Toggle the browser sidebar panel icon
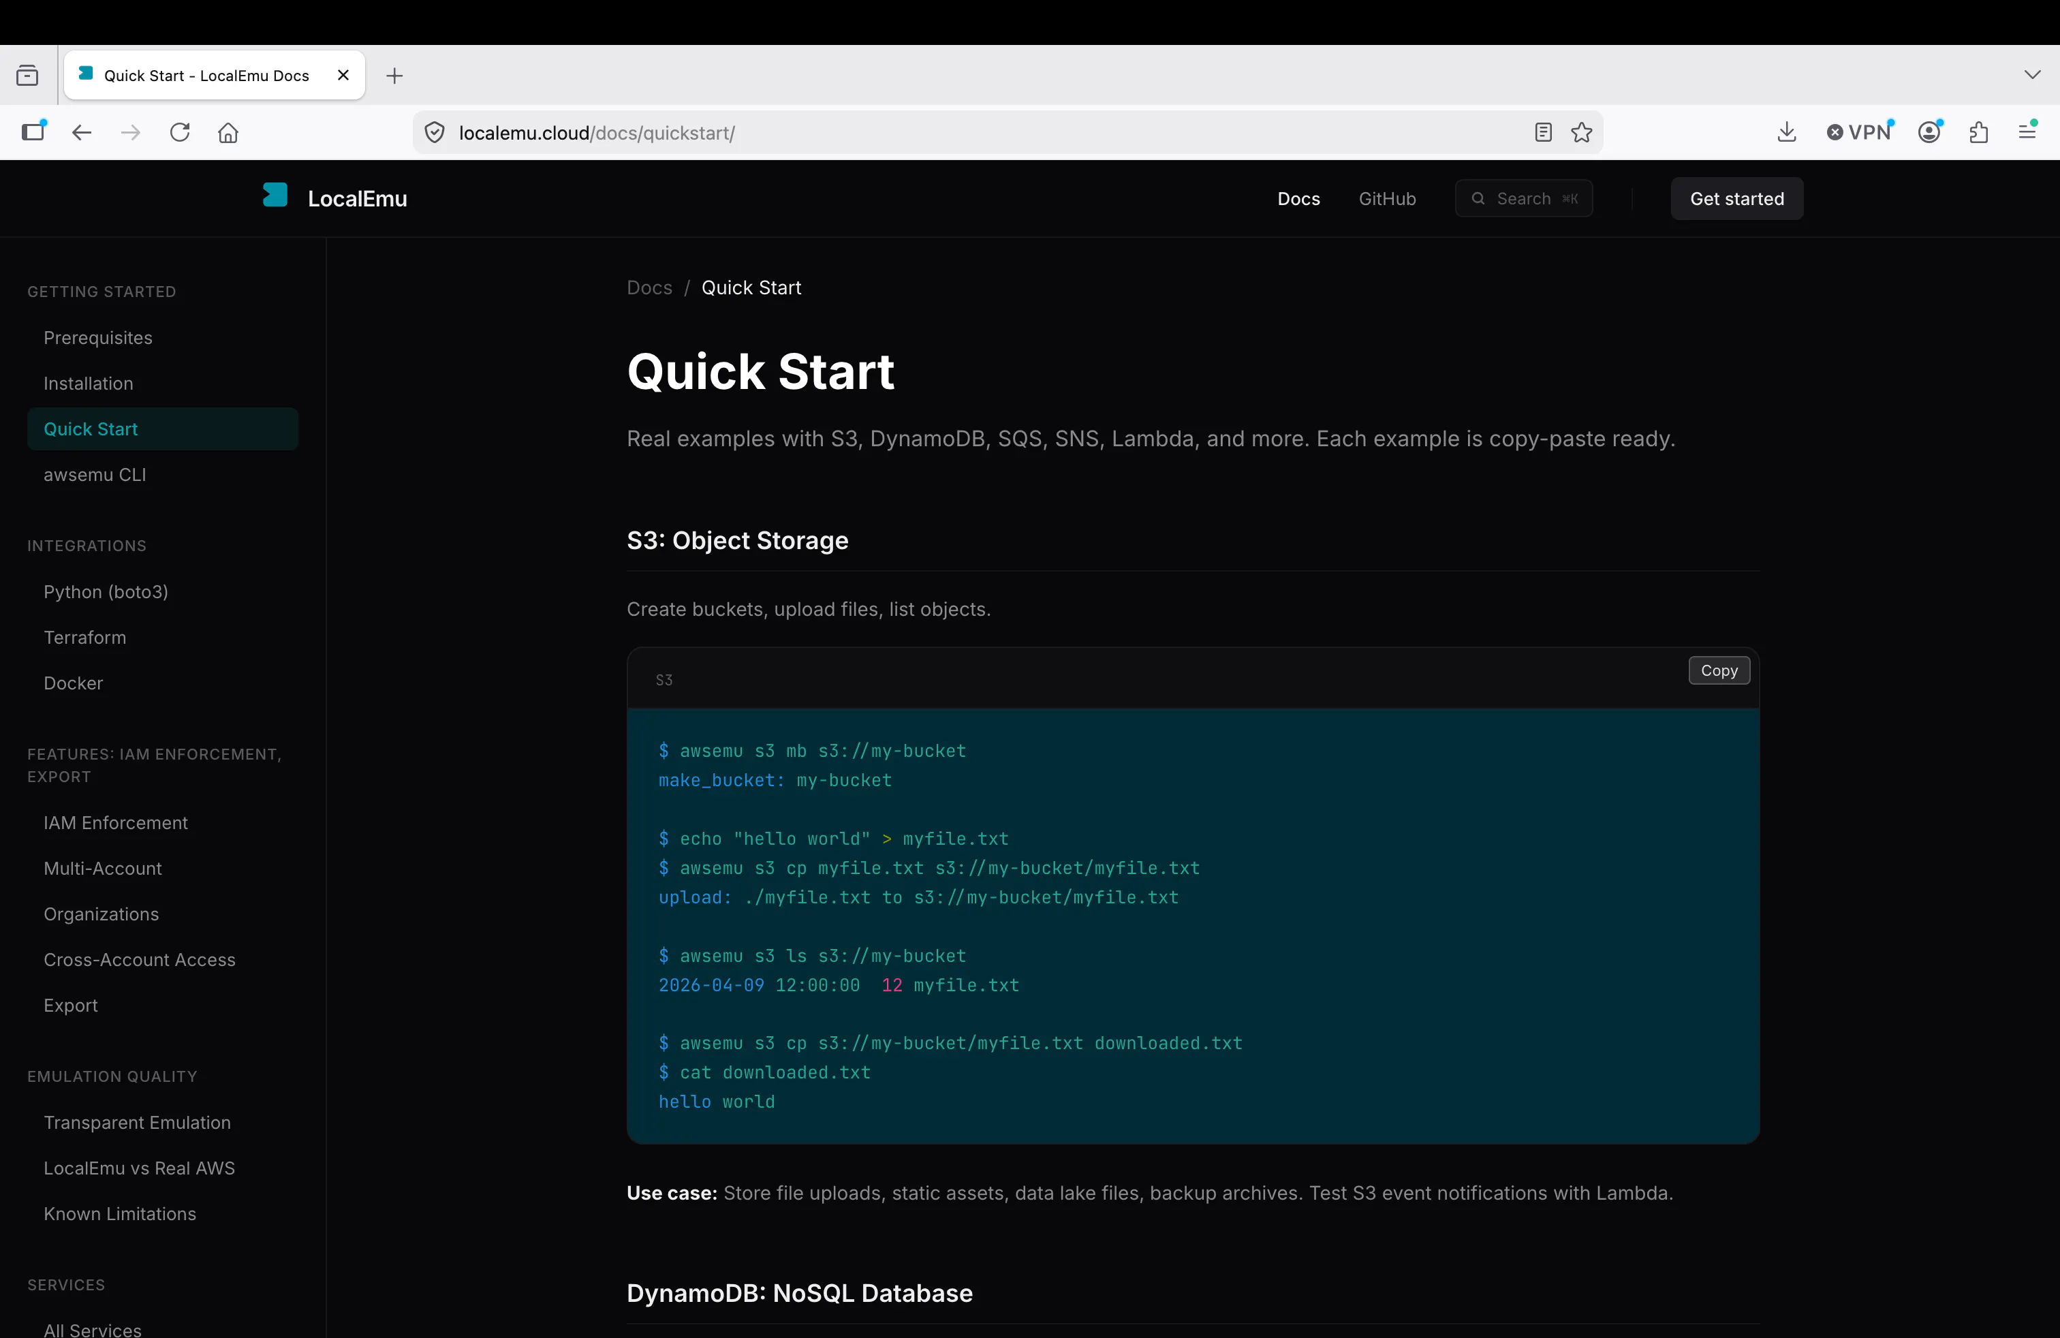 [33, 131]
